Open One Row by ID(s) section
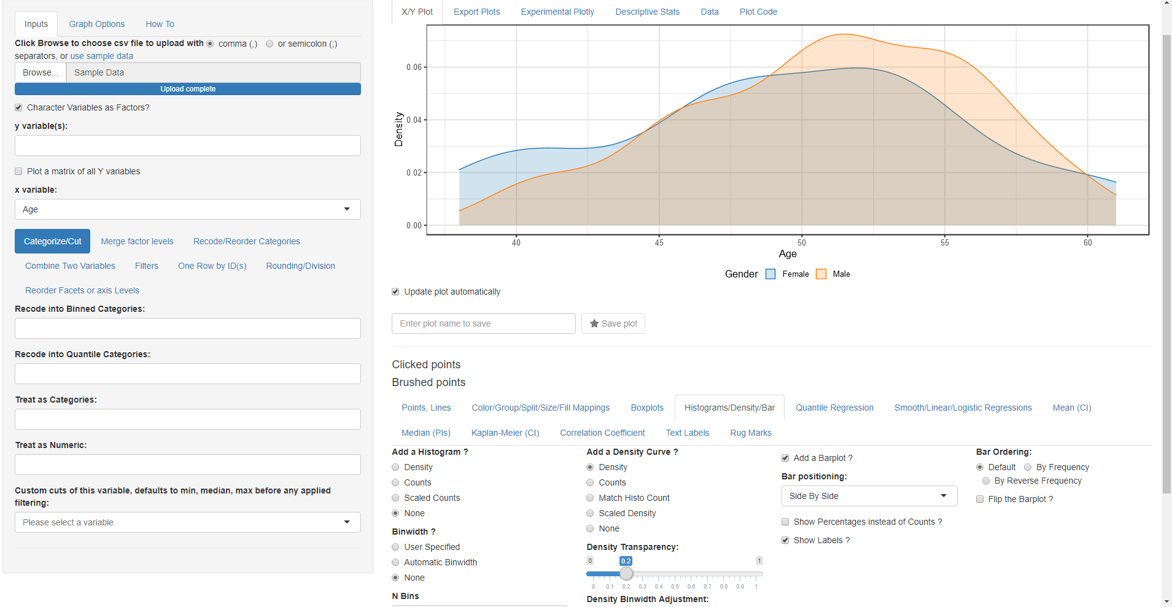 pos(212,266)
